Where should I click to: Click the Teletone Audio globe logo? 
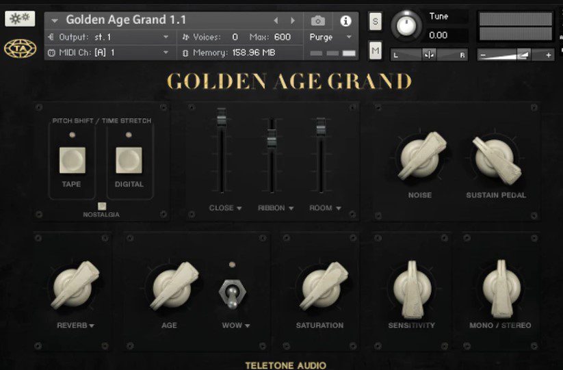(20, 49)
